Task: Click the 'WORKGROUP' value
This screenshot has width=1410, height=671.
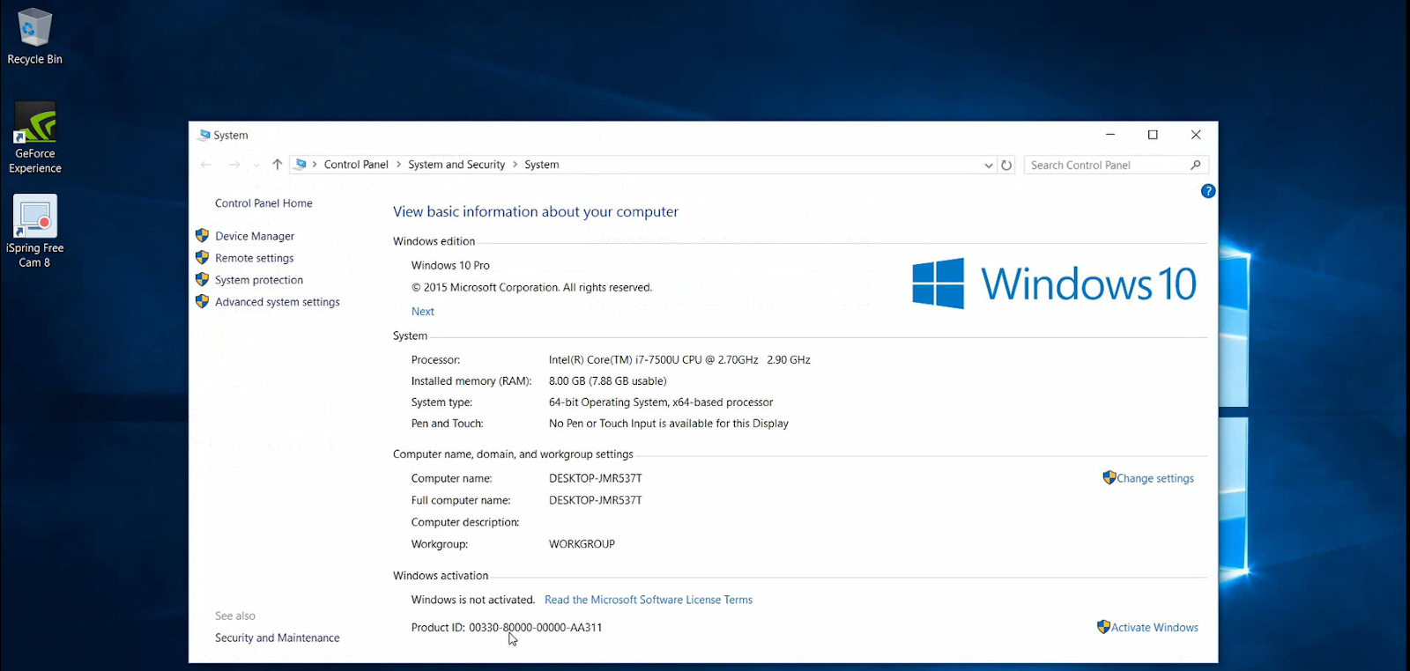Action: (x=582, y=544)
